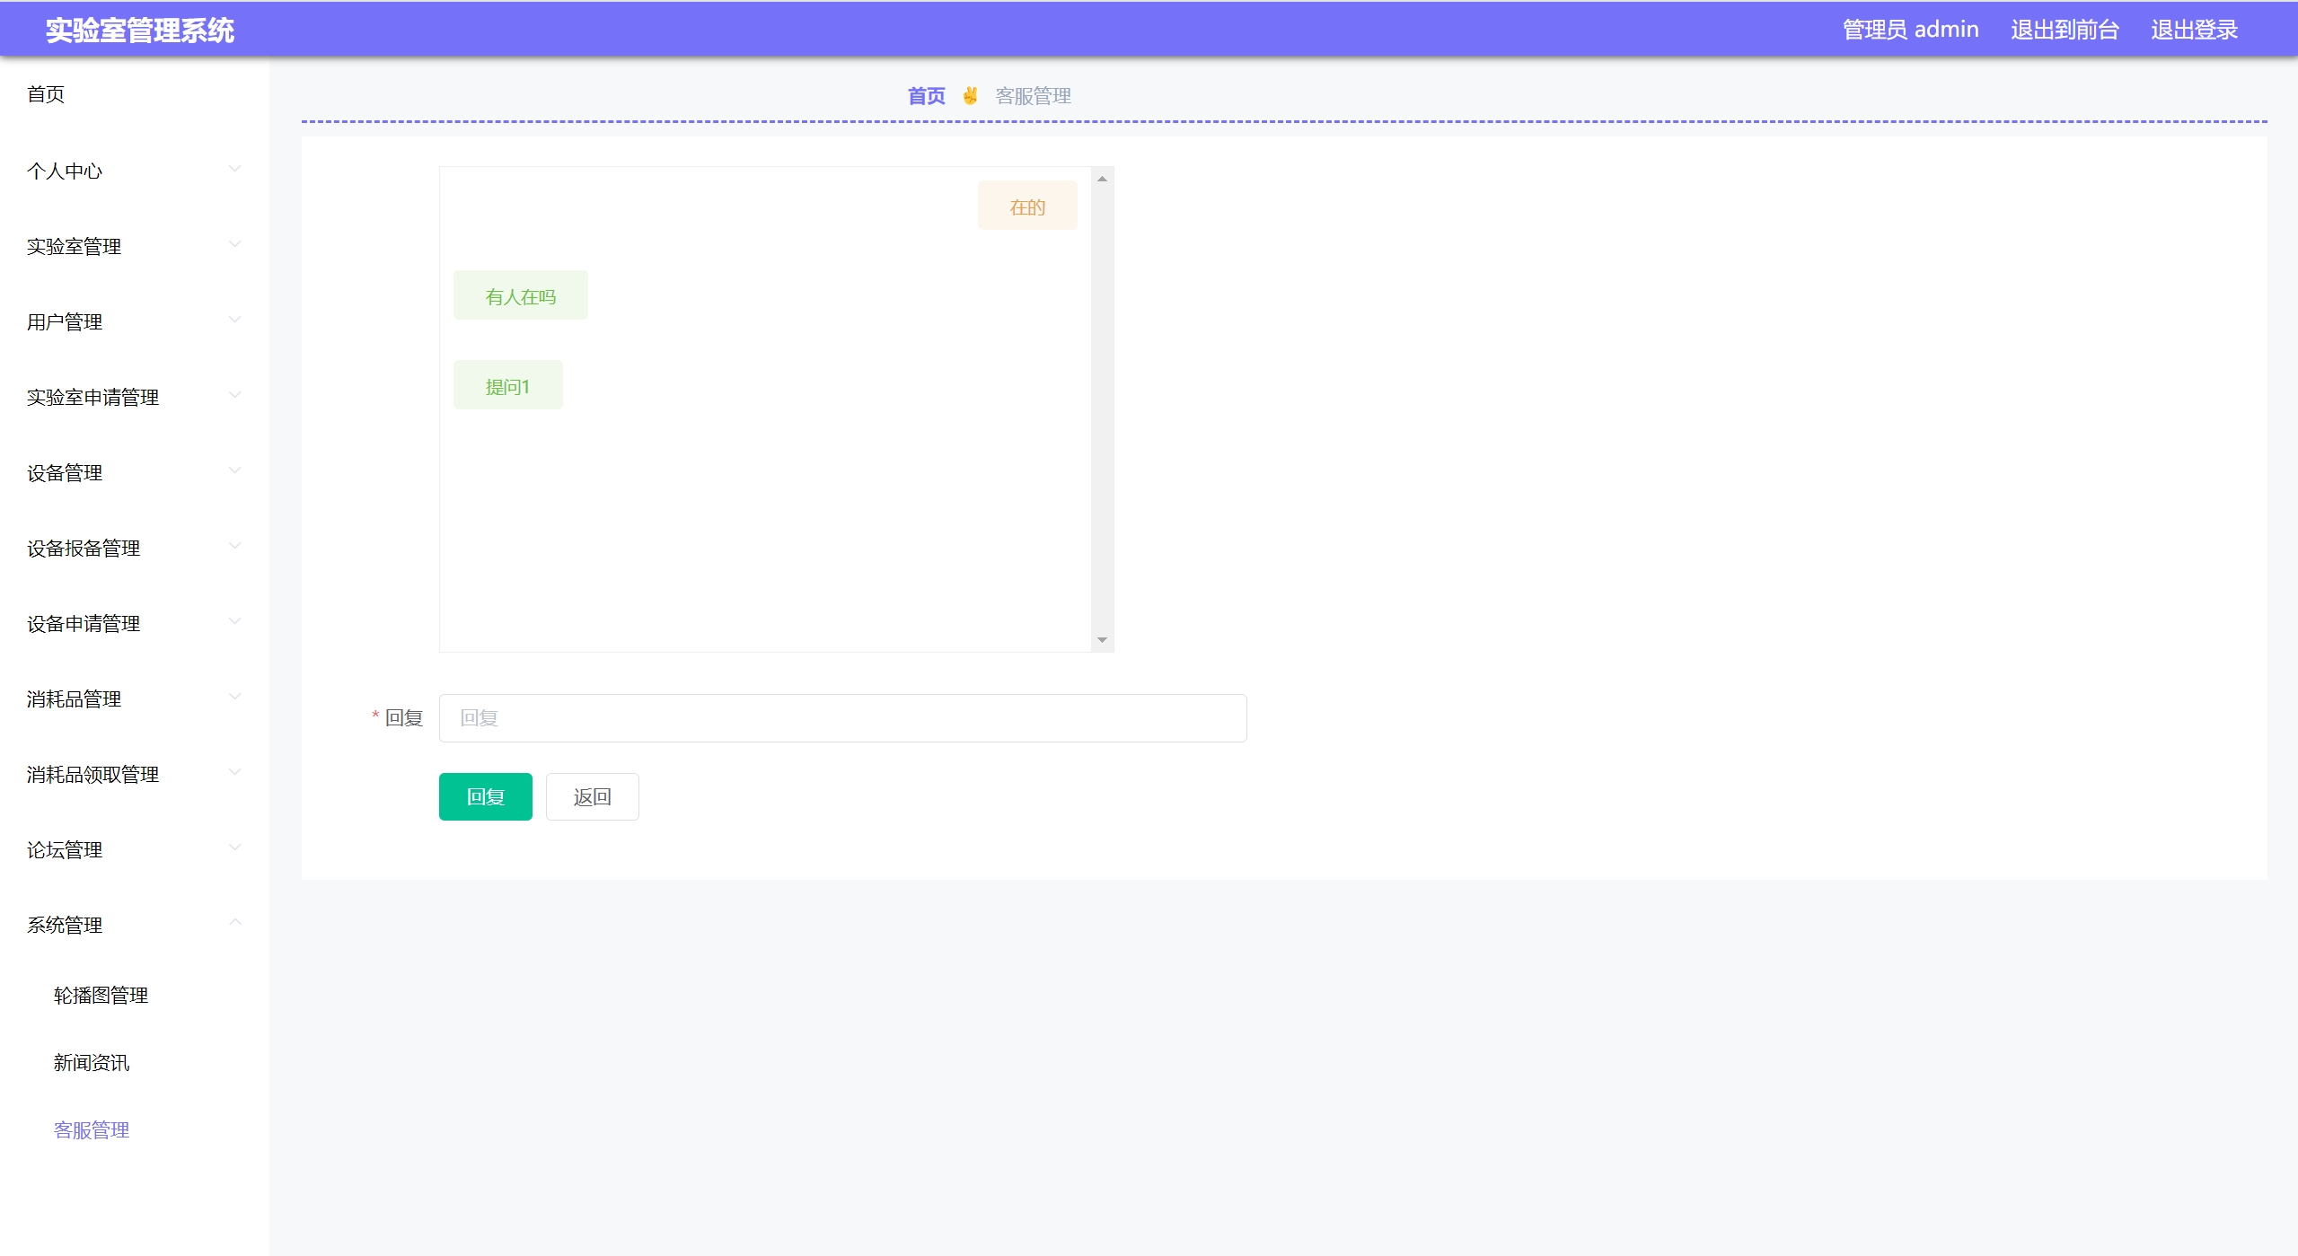Open 新闻资讯 submenu item
Image resolution: width=2298 pixels, height=1256 pixels.
point(92,1062)
